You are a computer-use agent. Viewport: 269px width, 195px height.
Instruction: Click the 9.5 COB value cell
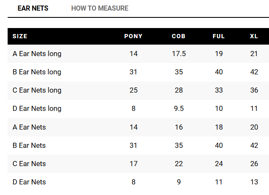click(179, 109)
